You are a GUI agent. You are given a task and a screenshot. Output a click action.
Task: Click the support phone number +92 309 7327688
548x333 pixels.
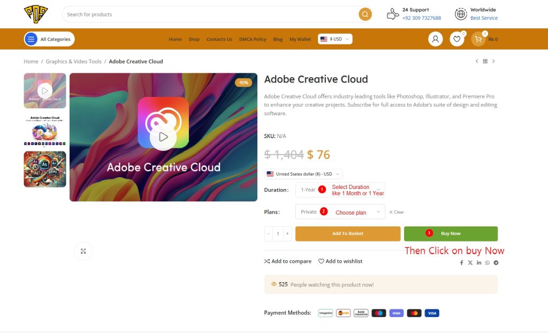tap(422, 18)
